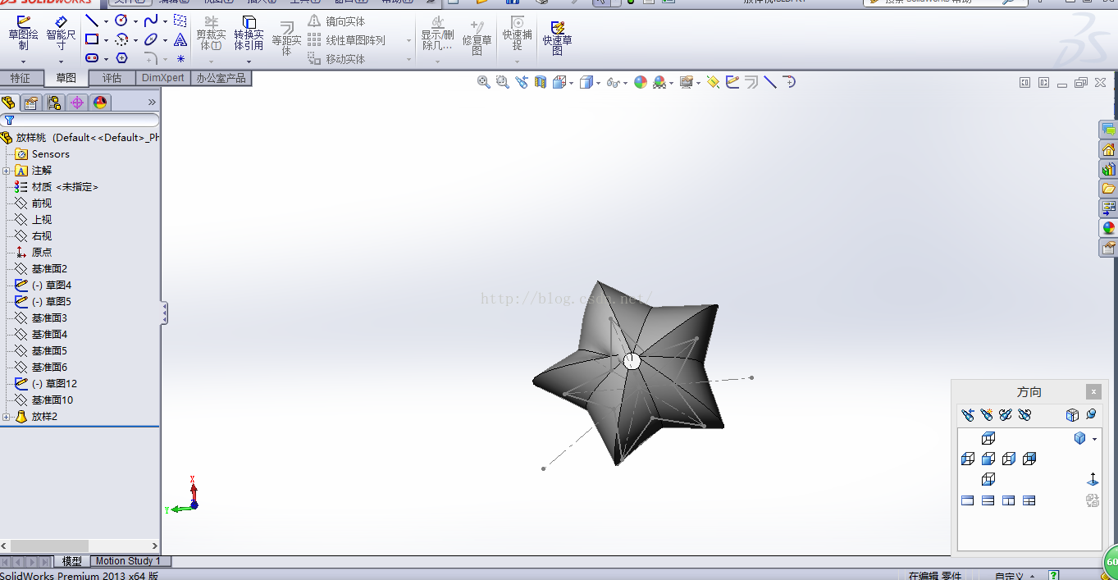Select the Circle sketch tool

121,21
